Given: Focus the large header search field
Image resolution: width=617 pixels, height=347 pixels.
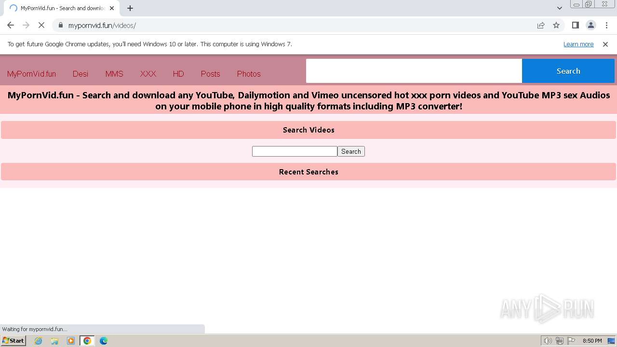Looking at the screenshot, I should pyautogui.click(x=414, y=71).
